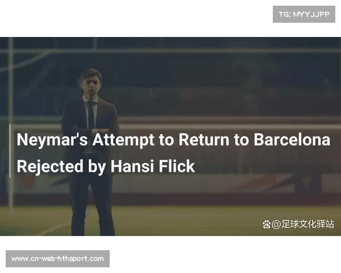The image size is (341, 273).
Task: Click the word "Attempt" in the title
Action: point(123,140)
